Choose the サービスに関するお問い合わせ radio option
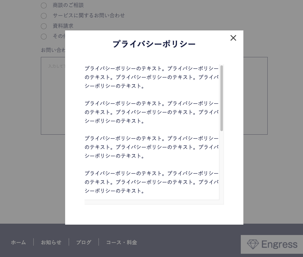The height and width of the screenshot is (257, 303). click(x=44, y=16)
